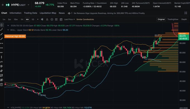Delete drawings with the trash icon
The width and height of the screenshot is (190, 109).
tap(1, 85)
